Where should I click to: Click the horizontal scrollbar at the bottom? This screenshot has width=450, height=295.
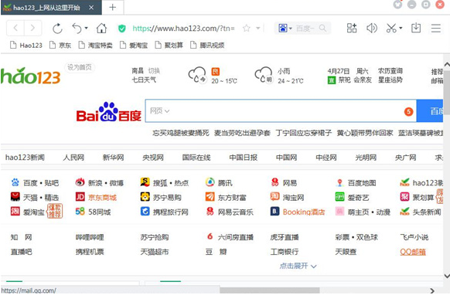point(269,290)
